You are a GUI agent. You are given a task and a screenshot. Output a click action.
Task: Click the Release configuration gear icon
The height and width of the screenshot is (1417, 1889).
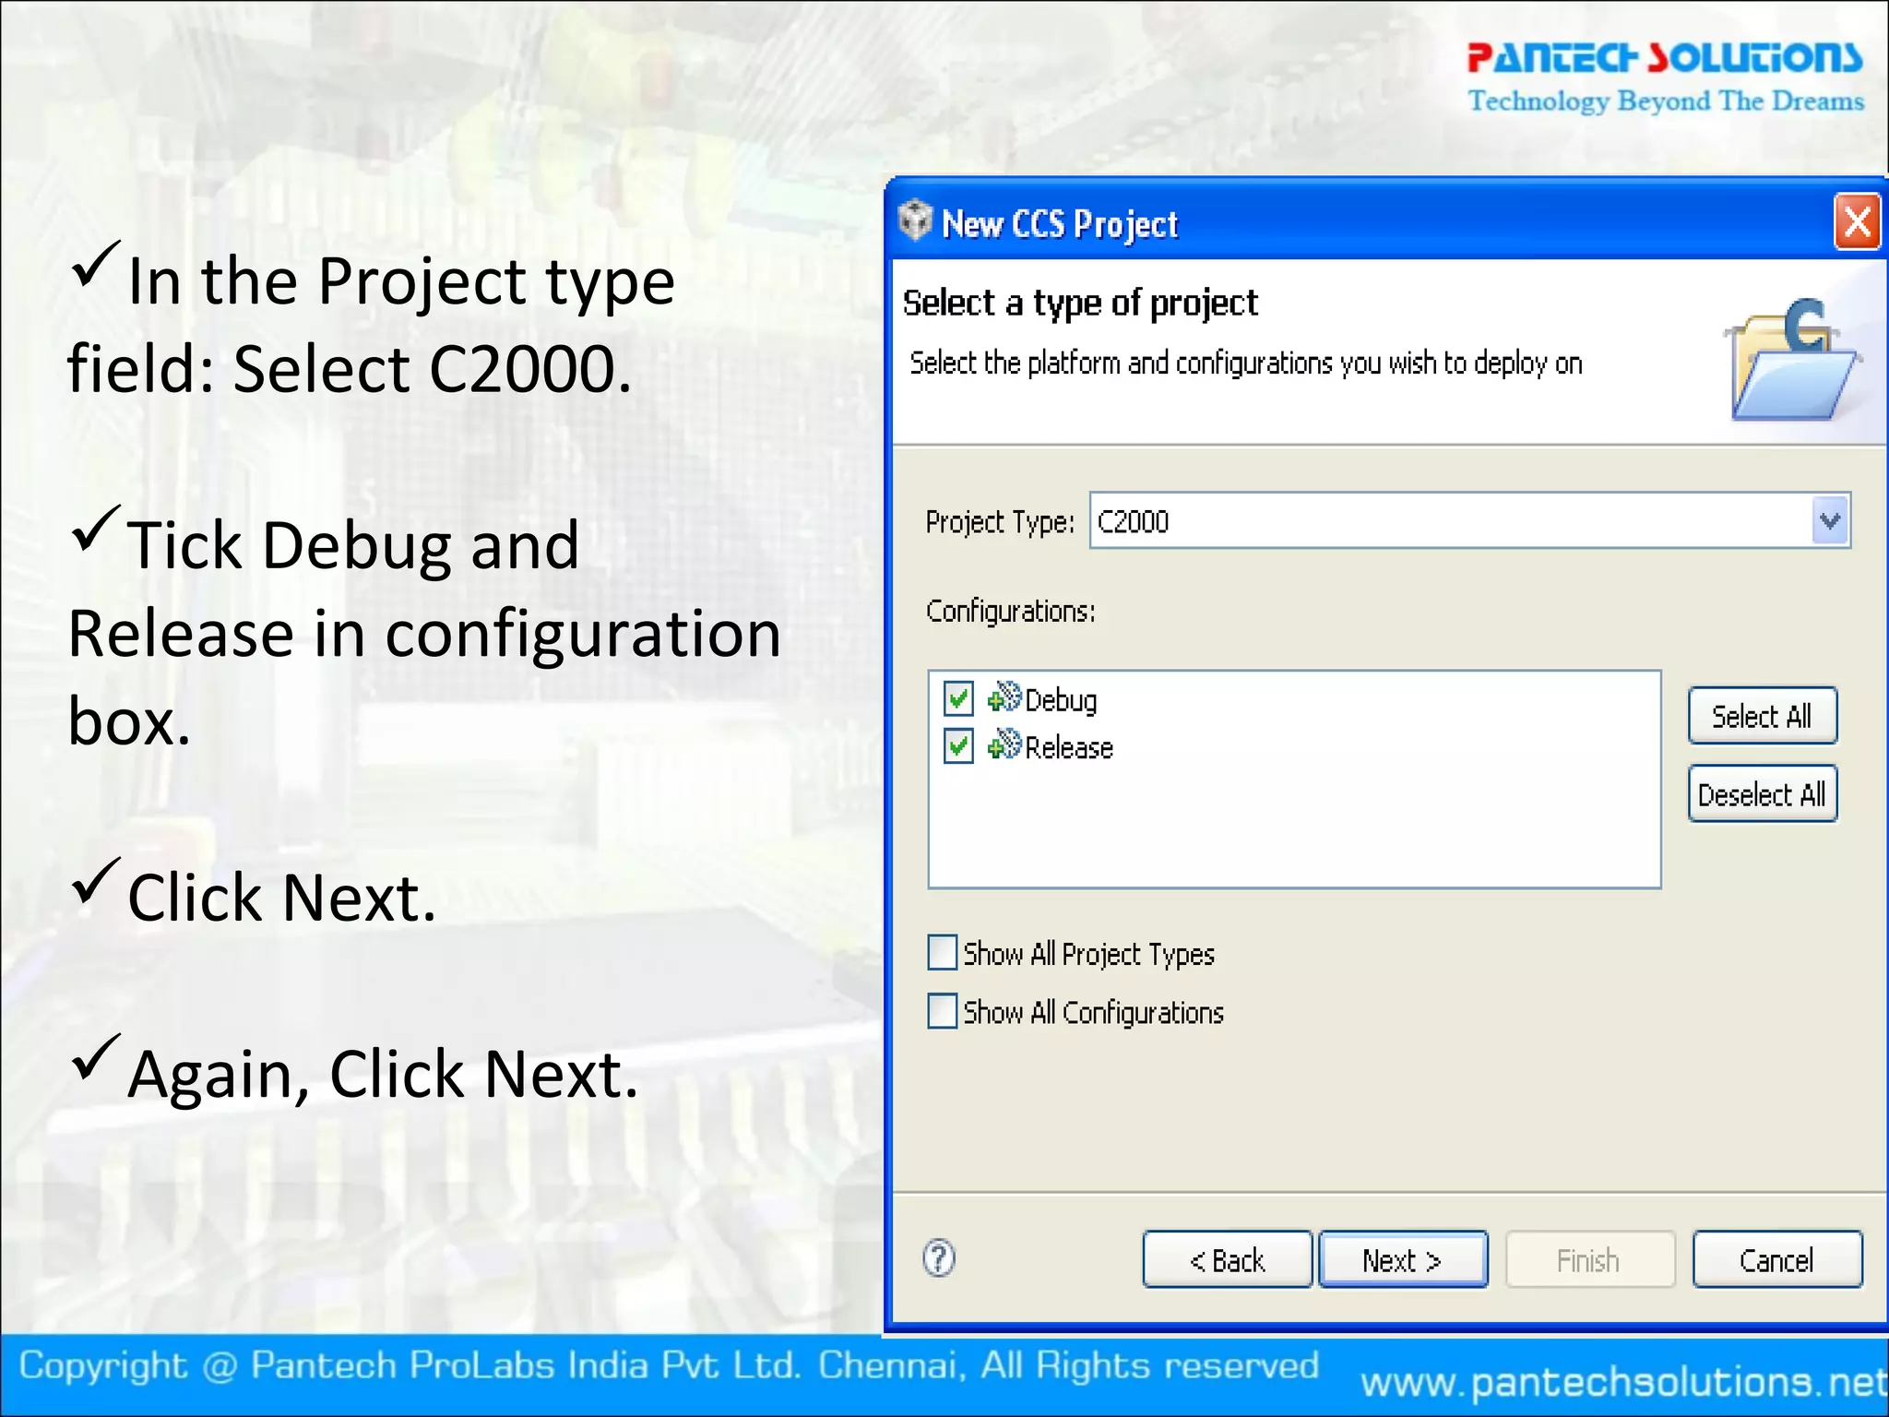(x=1004, y=744)
